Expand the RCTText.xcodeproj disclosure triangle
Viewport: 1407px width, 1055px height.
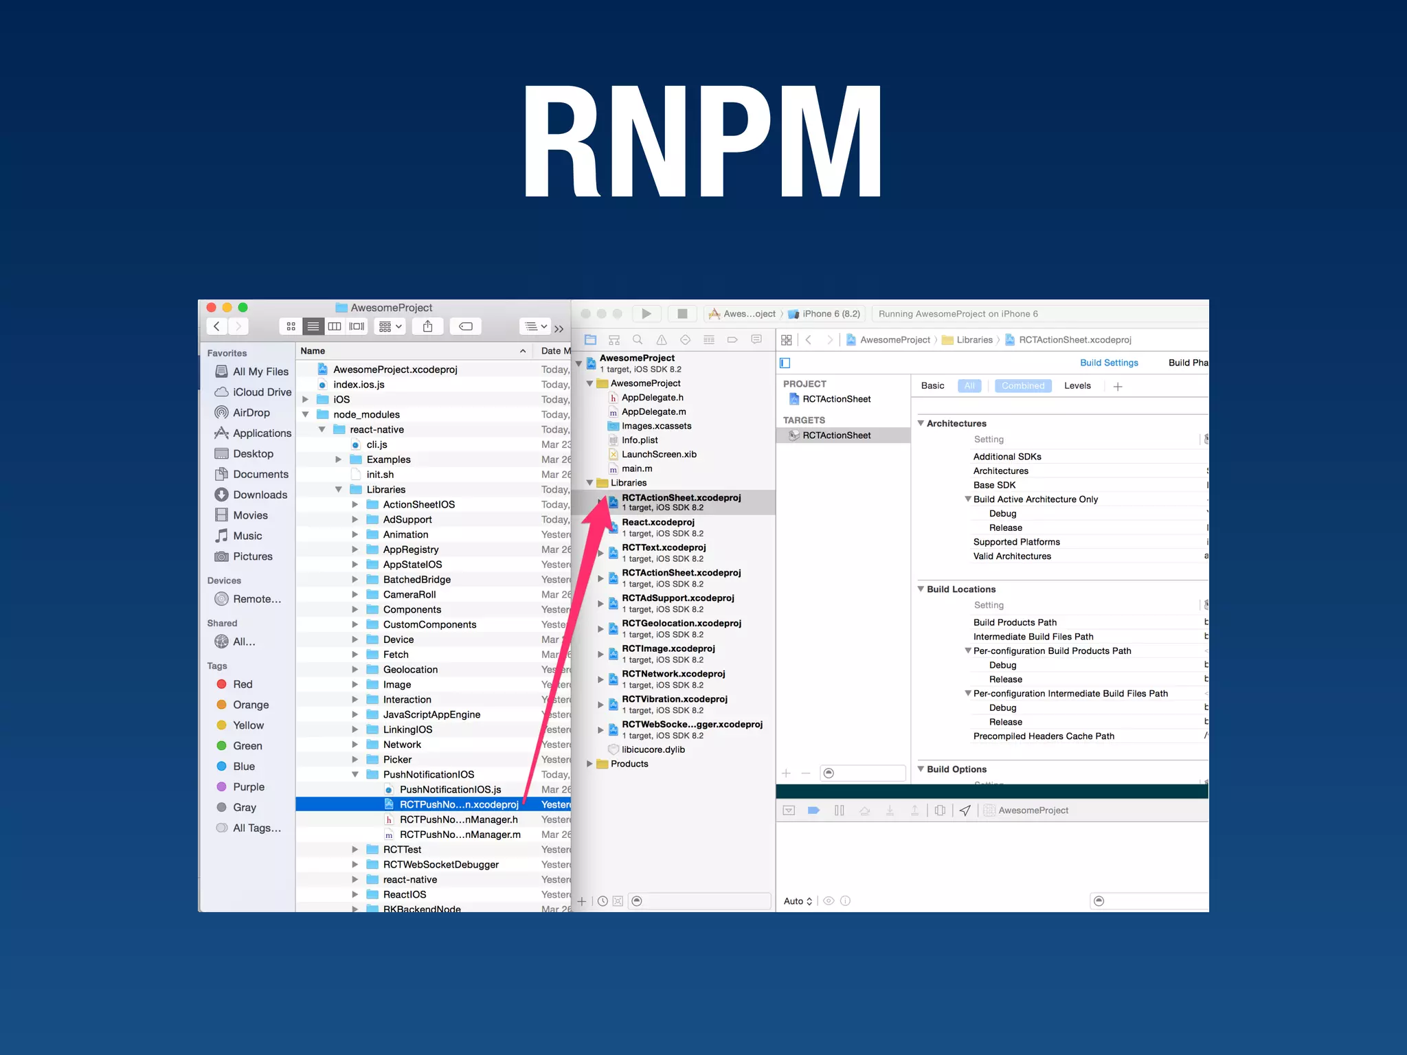[600, 553]
